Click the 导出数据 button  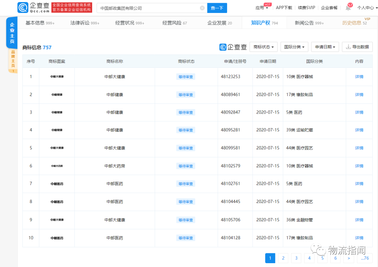click(x=357, y=47)
